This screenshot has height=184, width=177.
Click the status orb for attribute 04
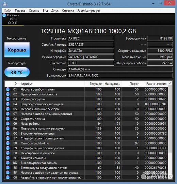coord(8,104)
